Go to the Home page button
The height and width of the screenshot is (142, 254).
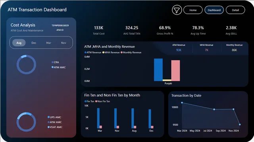tap(193, 10)
